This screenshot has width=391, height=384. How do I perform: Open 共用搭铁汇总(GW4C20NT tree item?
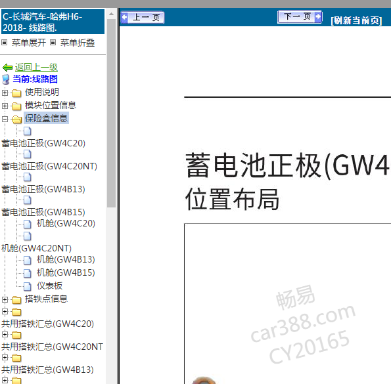52,347
